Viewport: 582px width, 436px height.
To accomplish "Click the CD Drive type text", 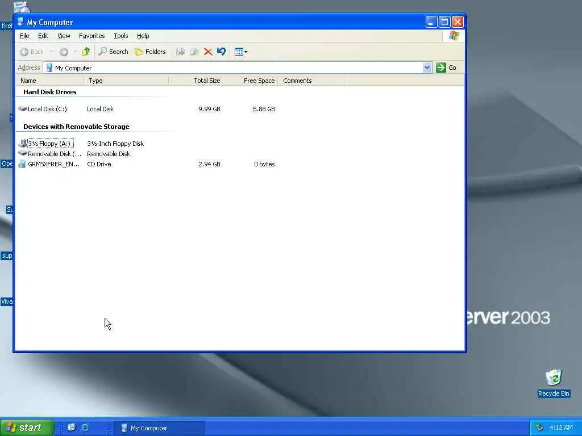I will [x=99, y=164].
